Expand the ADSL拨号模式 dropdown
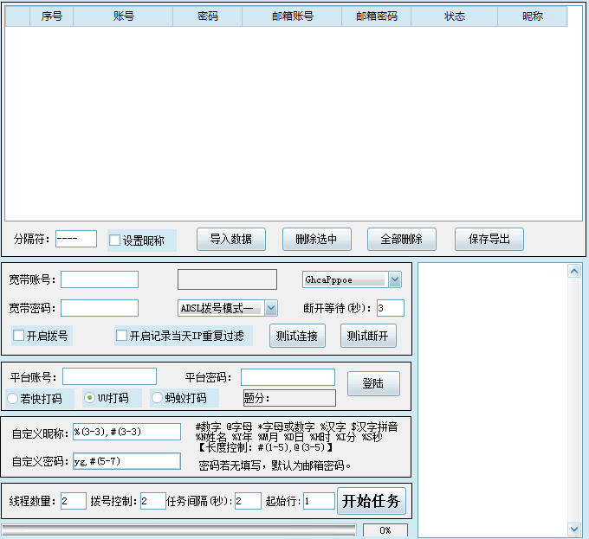 (271, 308)
